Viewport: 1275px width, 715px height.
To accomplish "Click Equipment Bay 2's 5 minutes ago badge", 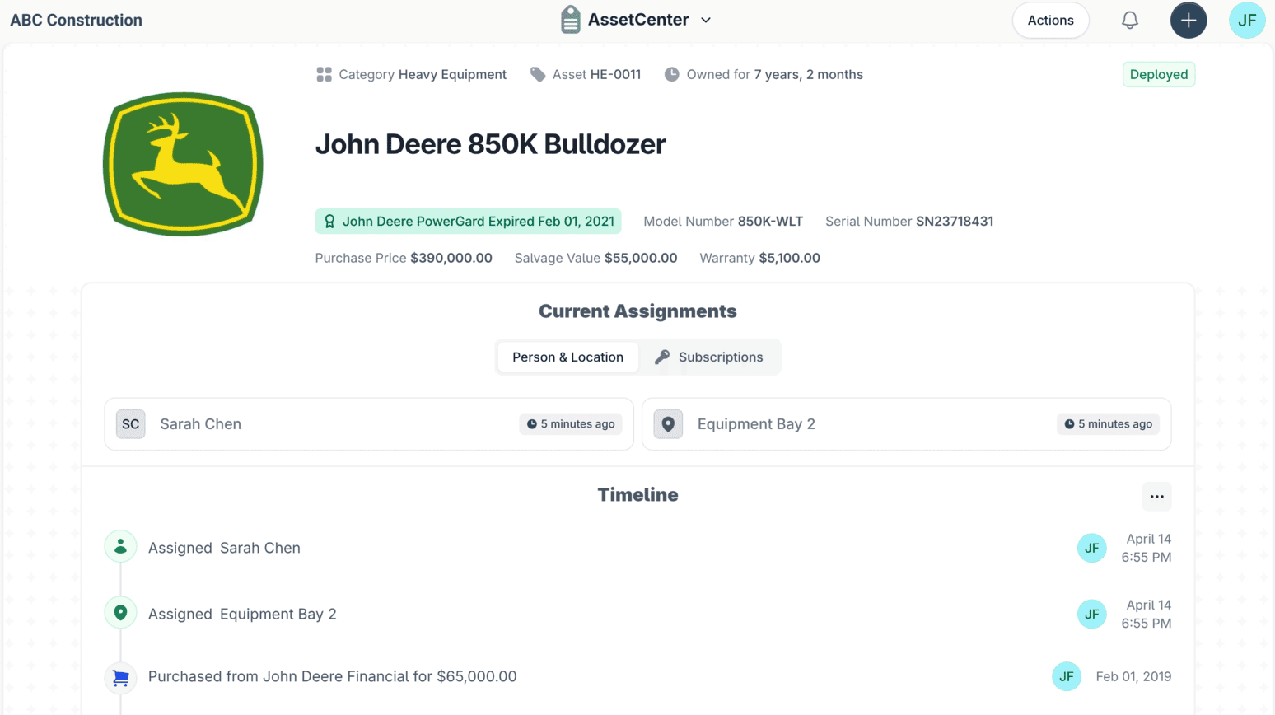I will pyautogui.click(x=1108, y=423).
